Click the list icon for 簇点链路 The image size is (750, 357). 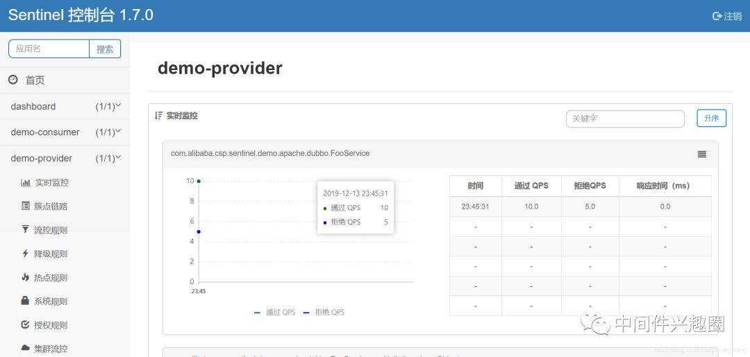click(x=26, y=206)
